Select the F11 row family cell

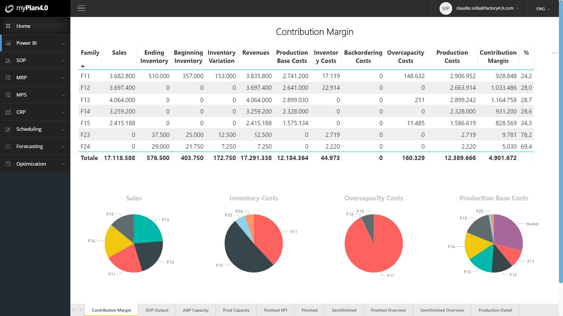click(x=85, y=76)
